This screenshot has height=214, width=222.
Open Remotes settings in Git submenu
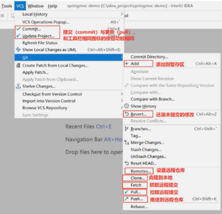(141, 171)
